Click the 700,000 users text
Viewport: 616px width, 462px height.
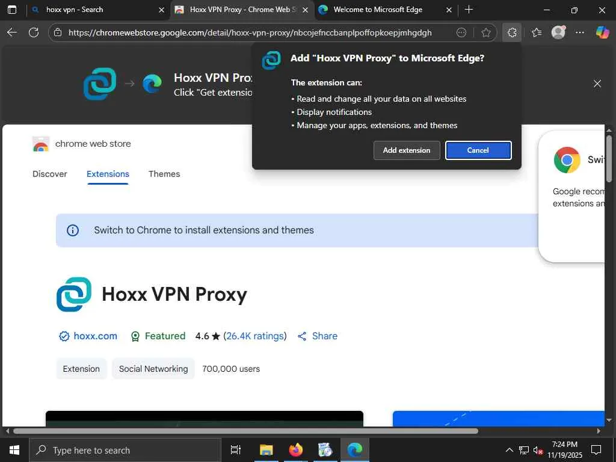point(231,369)
